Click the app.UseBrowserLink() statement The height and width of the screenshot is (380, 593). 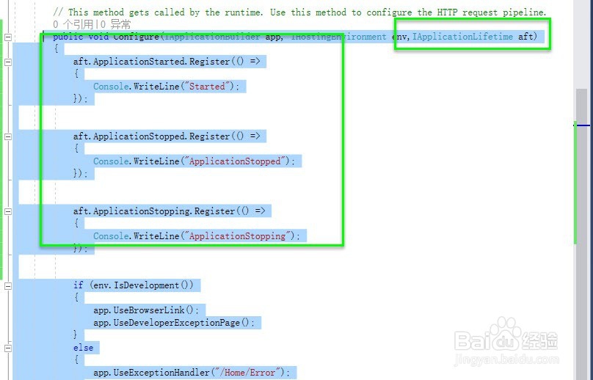(146, 310)
